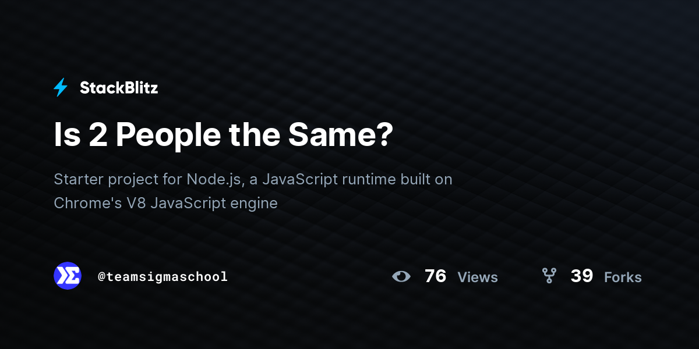Click the Views label
Screen dimensions: 699x349
tap(478, 277)
